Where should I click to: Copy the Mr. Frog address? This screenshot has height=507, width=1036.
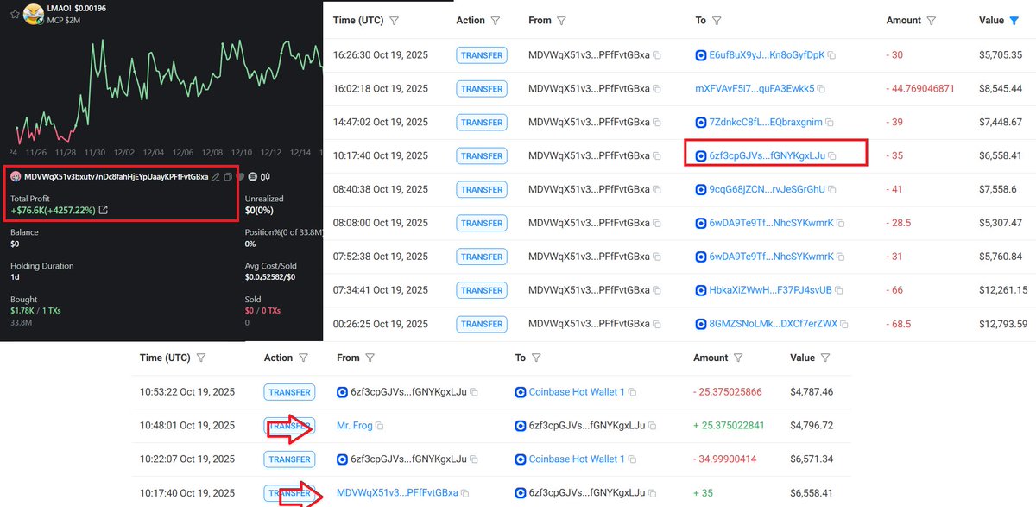pos(379,426)
